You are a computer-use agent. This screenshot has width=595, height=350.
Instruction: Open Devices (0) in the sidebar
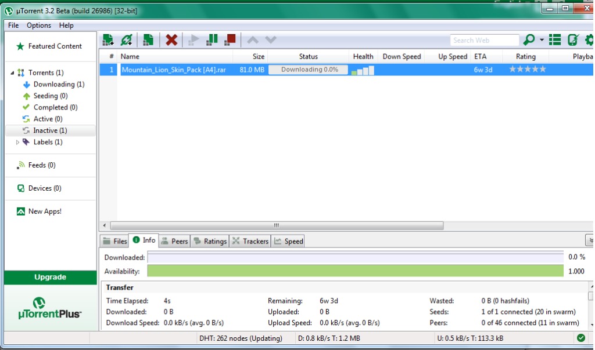pos(39,188)
